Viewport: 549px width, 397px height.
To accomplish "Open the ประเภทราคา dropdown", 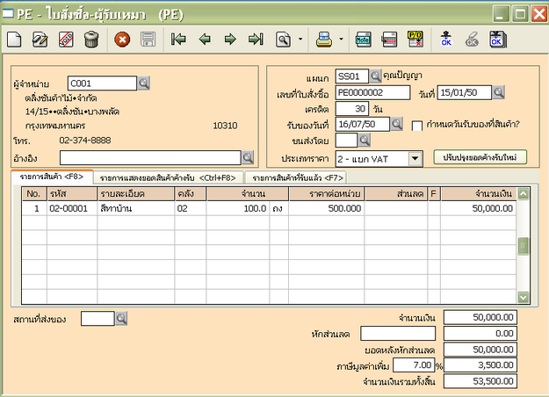I will tap(416, 159).
